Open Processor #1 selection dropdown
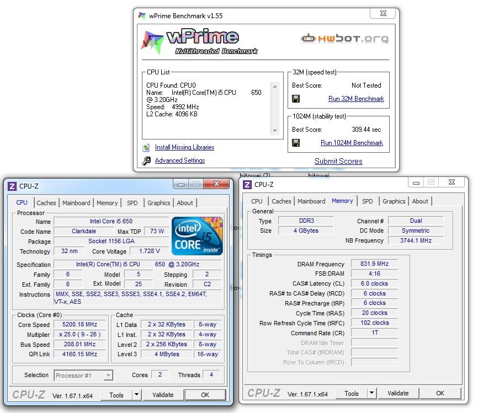Viewport: 478px width, 413px height. (x=83, y=376)
